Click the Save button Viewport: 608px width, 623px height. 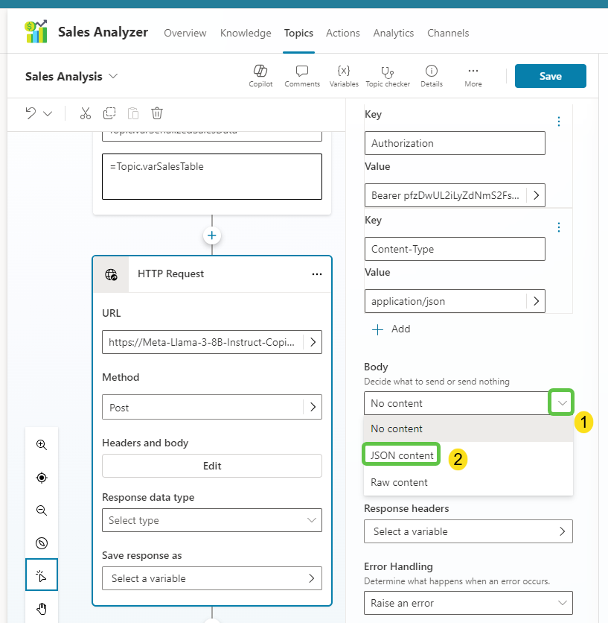pyautogui.click(x=550, y=76)
